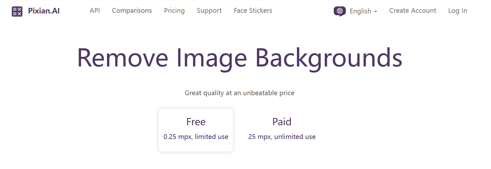Click the "25 mpx, unlimited use" description

[x=282, y=137]
